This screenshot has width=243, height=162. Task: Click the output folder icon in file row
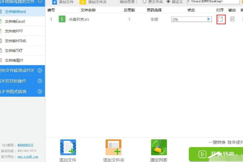click(232, 19)
